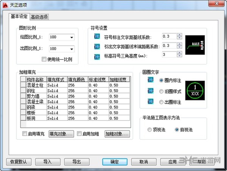This screenshot has width=227, height=171.
Task: Click the circle text preview image
Action: tap(195, 90)
